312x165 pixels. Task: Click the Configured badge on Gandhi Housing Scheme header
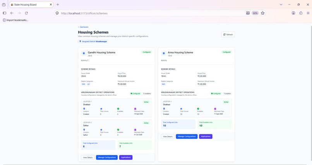coord(147,52)
